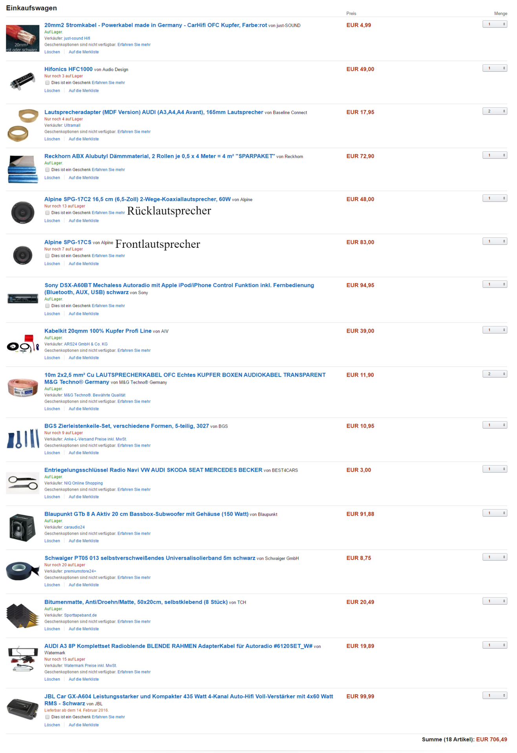The height and width of the screenshot is (753, 517).
Task: Open quantity dropdown for Lautsprecheradapter AUDI item
Action: pos(495,111)
